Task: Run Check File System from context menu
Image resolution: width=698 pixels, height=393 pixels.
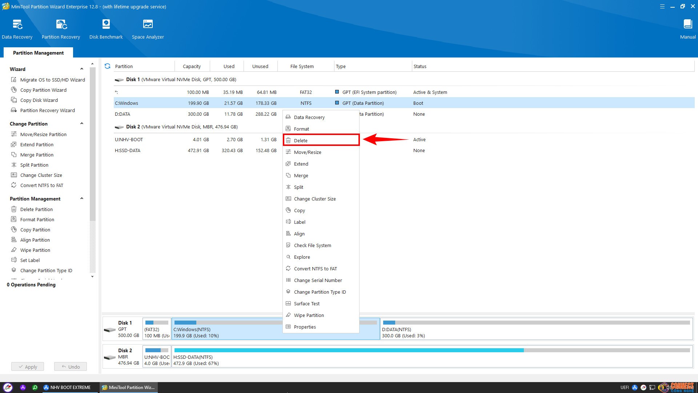Action: (321, 245)
